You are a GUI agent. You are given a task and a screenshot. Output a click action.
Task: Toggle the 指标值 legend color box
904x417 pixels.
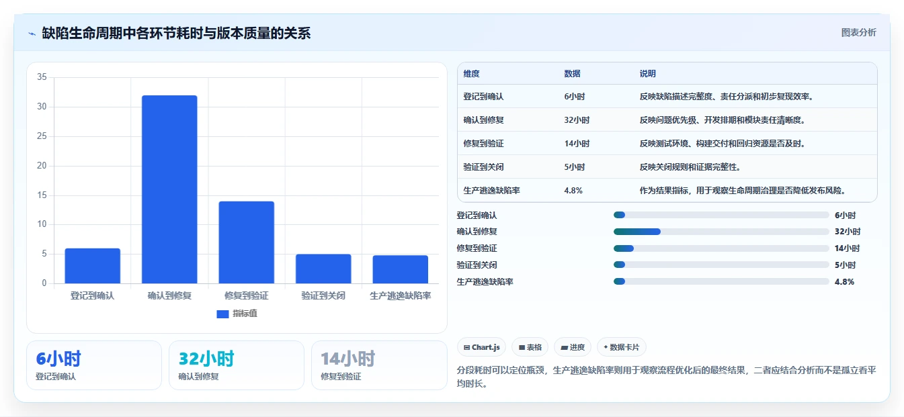click(222, 314)
